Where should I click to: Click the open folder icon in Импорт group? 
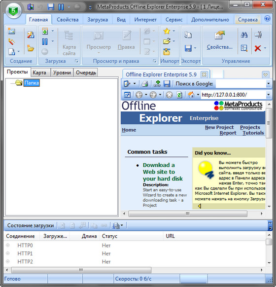point(167,41)
